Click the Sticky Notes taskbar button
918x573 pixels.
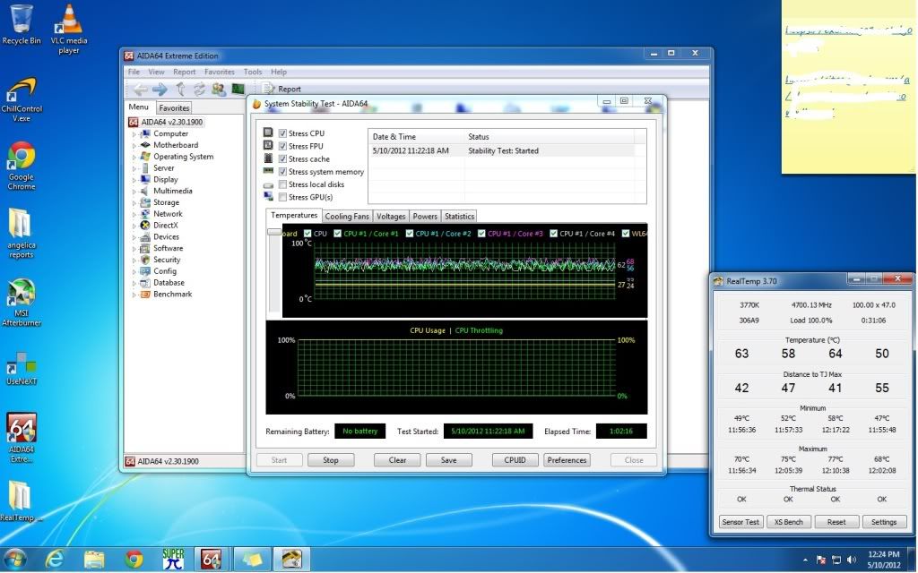click(x=252, y=560)
